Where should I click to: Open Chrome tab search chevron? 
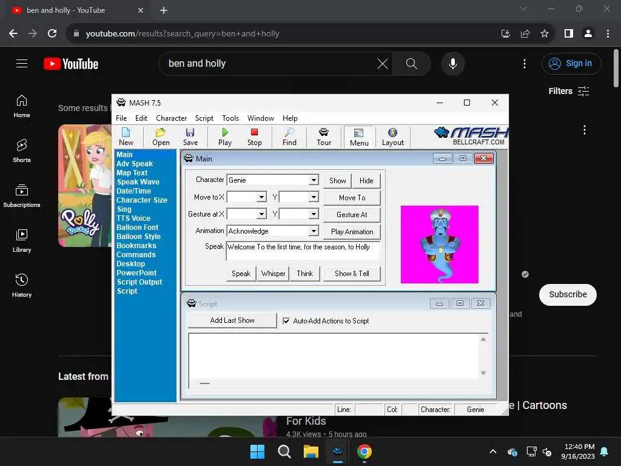523,8
